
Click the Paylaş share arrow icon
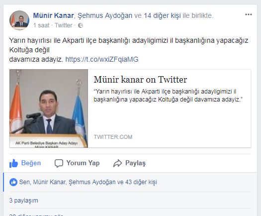117,163
